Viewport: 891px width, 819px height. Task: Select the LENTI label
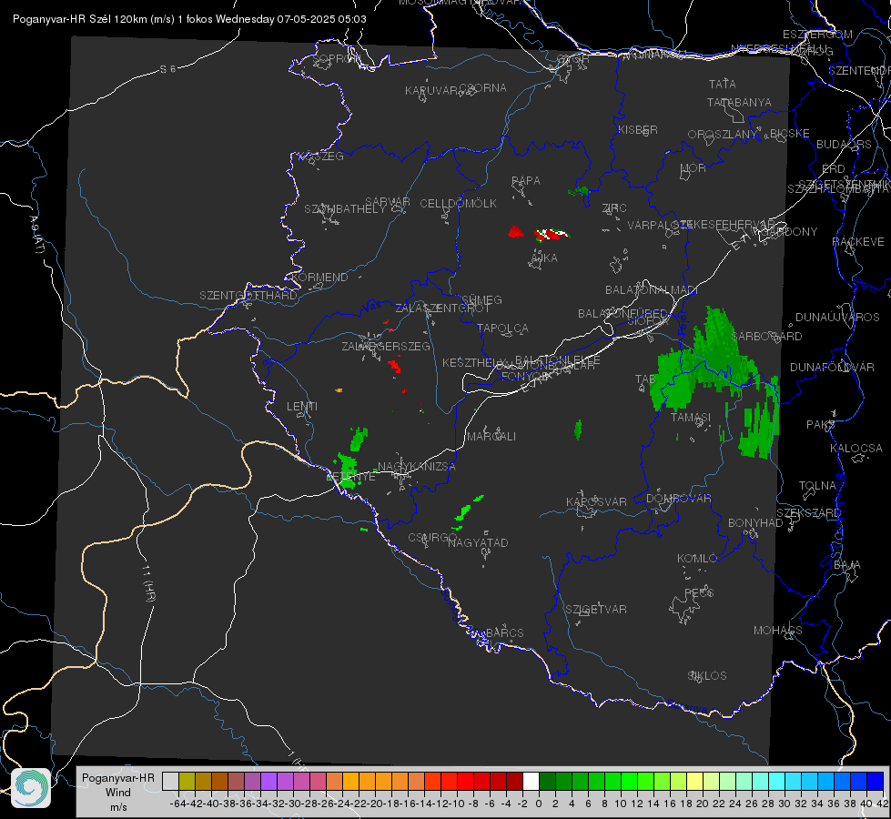coord(302,407)
